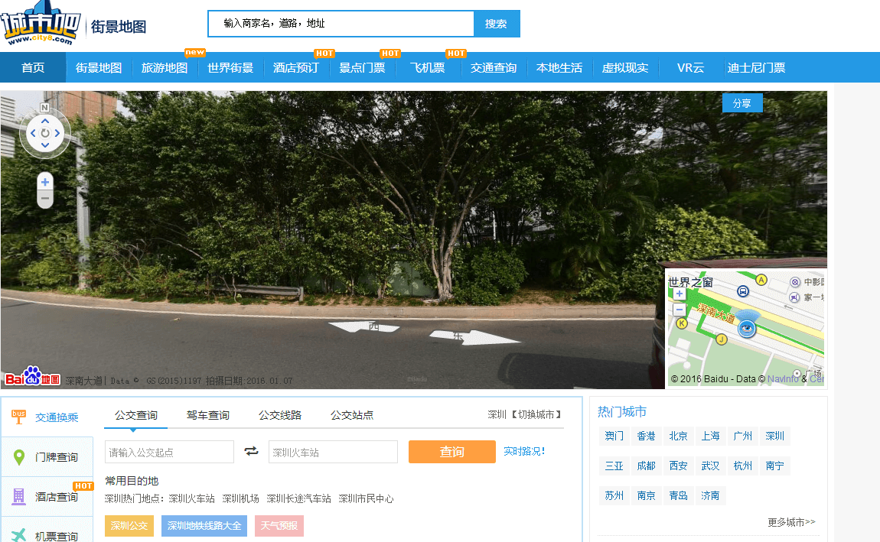880x542 pixels.
Task: Click the airplane icon next to 机票查询
Action: tap(20, 535)
